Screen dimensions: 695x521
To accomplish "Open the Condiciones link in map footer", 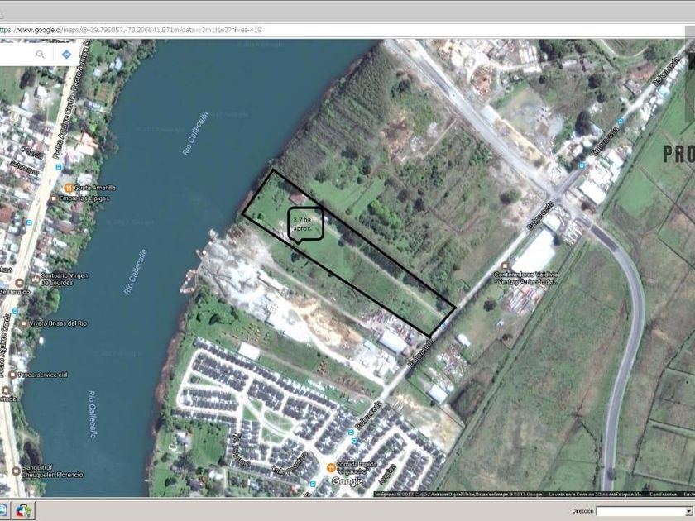I will point(663,494).
